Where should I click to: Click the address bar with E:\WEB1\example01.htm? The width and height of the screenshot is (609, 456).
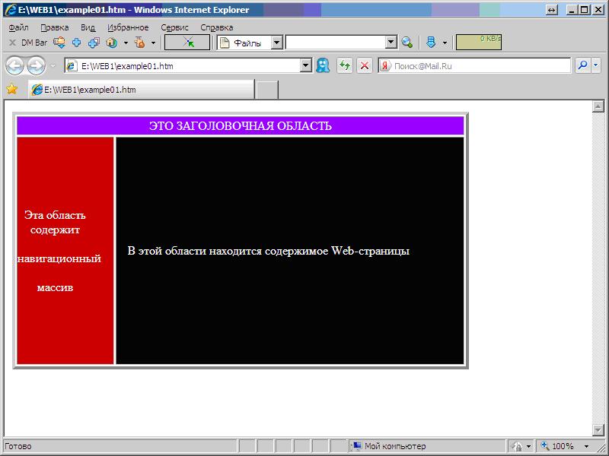(183, 66)
